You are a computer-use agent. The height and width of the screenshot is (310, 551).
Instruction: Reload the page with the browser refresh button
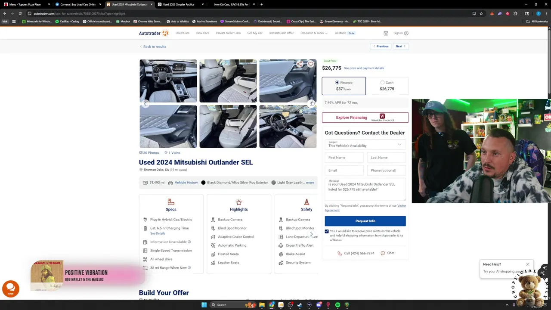[20, 13]
